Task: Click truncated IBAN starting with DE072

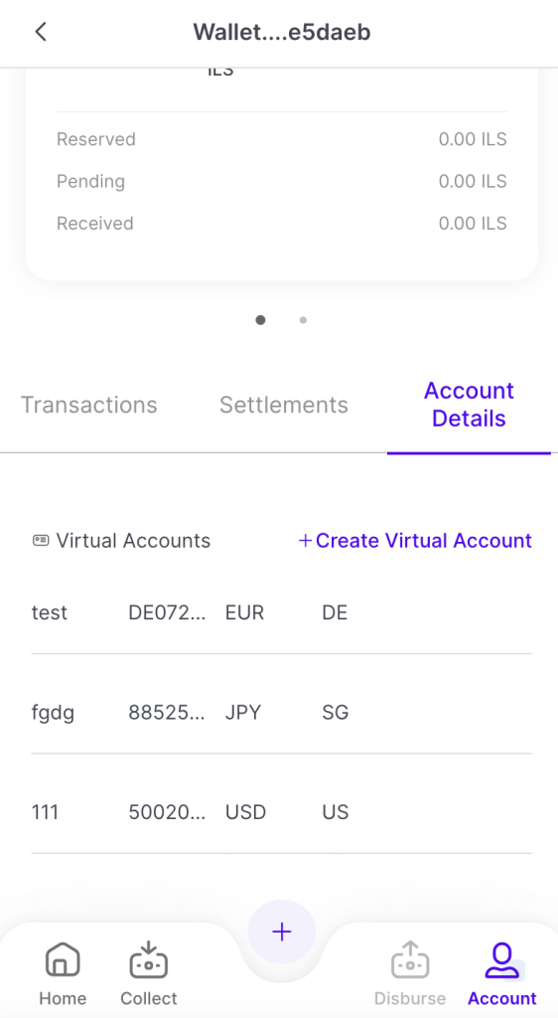Action: click(167, 612)
